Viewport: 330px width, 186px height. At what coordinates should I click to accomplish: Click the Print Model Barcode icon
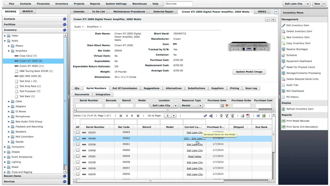(284, 121)
